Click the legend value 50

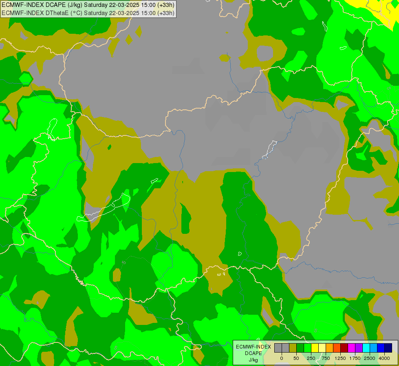296,358
